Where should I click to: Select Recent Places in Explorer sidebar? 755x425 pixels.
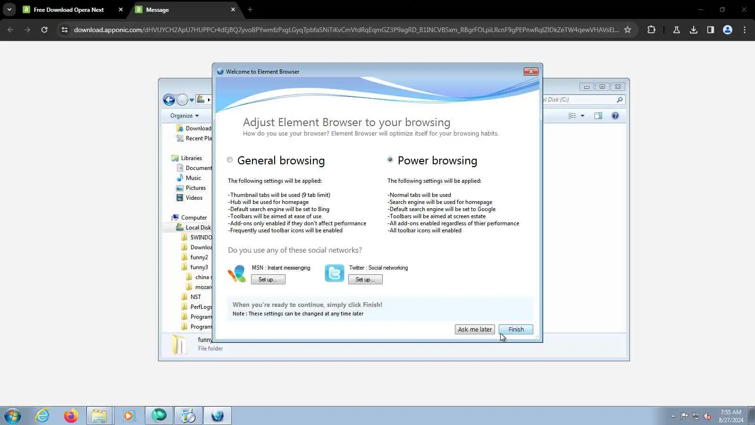[x=194, y=138]
